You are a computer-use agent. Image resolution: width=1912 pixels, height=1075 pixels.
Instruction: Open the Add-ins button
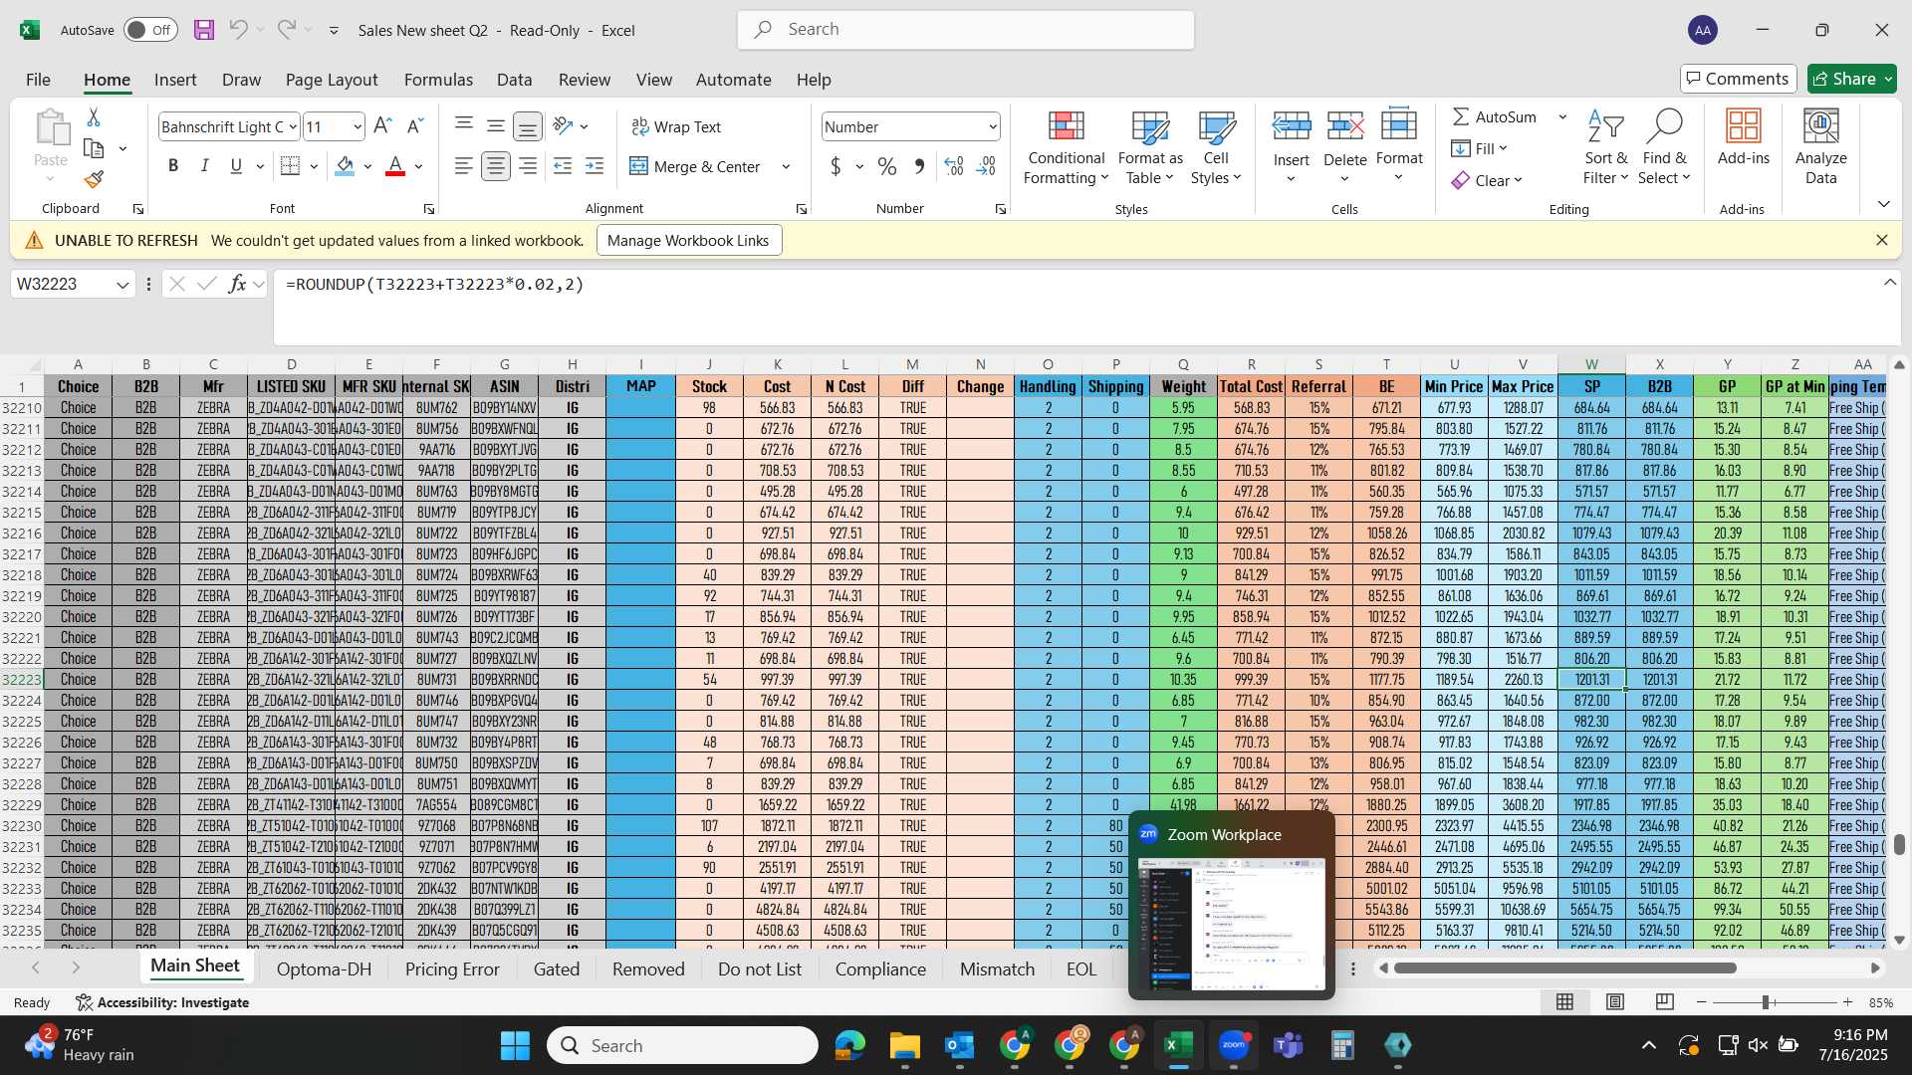tap(1743, 137)
